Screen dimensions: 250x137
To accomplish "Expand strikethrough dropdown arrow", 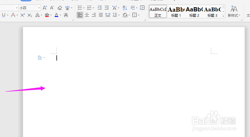I will point(17,15).
